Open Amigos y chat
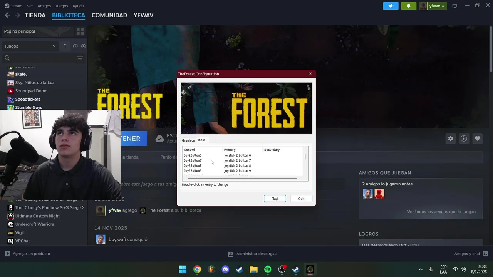Screen dimensions: 493x277 [x=471, y=254]
